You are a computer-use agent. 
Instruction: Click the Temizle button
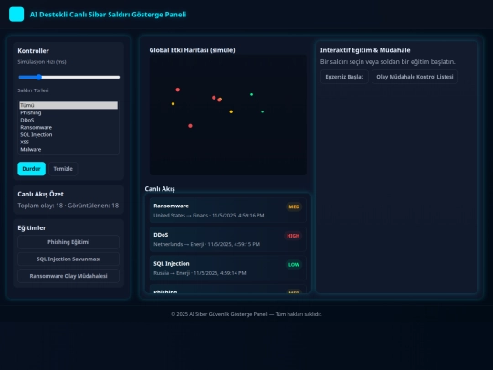(x=63, y=169)
